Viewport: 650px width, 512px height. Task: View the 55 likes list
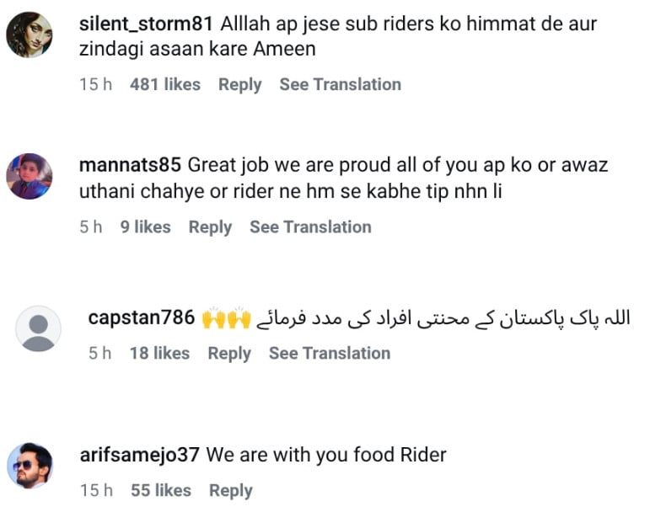(160, 490)
